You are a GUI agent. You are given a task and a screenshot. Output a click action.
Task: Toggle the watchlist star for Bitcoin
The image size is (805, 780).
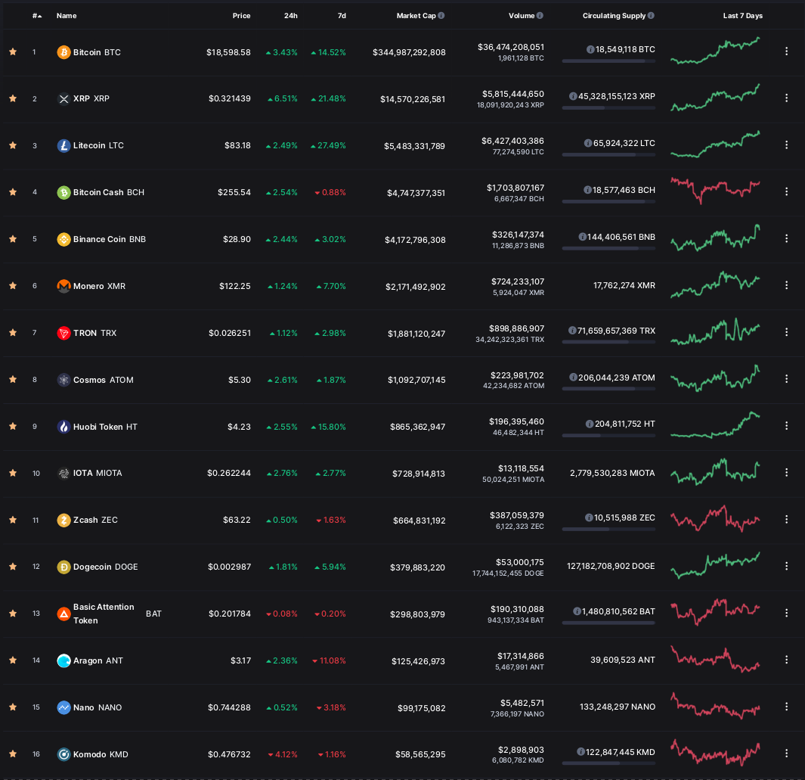pyautogui.click(x=13, y=52)
